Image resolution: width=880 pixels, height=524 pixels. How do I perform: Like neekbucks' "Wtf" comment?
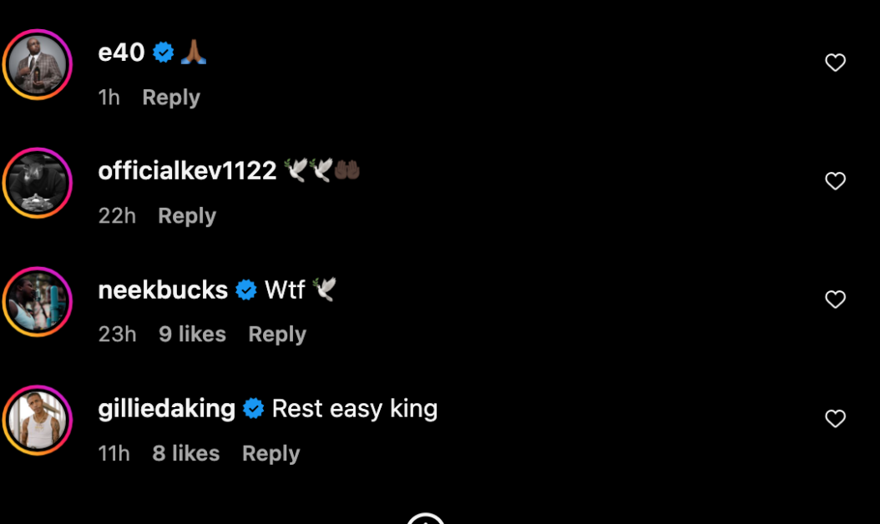click(x=835, y=299)
